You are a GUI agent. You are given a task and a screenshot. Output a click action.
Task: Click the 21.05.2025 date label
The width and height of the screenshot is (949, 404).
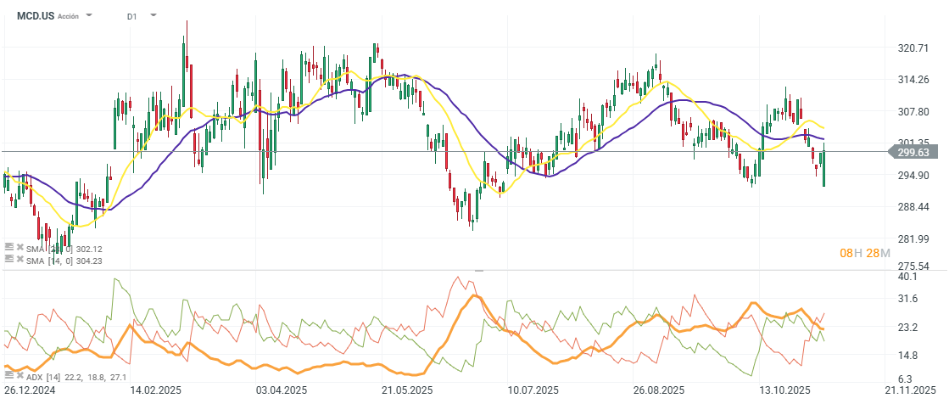pos(407,390)
